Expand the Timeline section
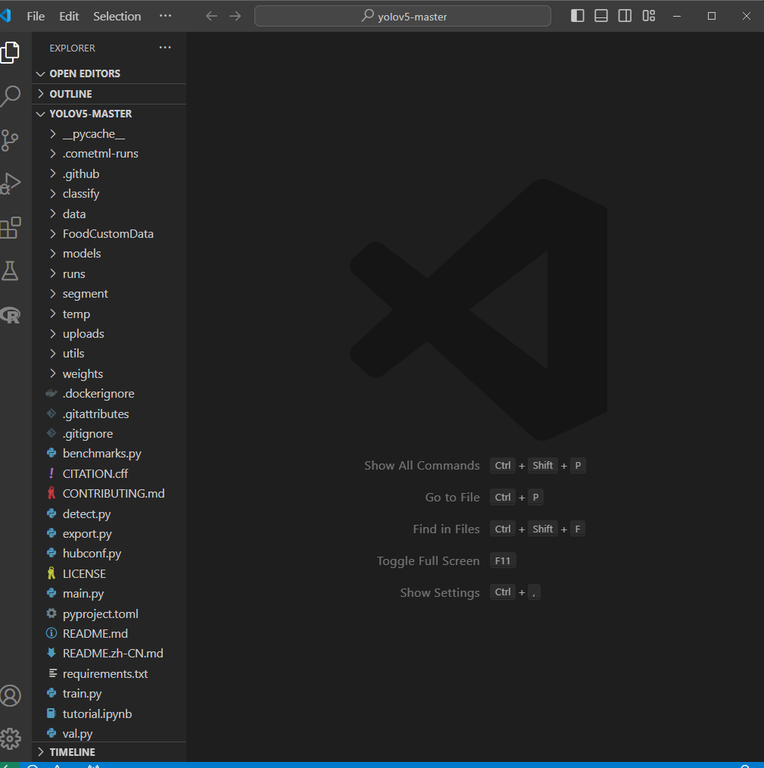 coord(109,752)
